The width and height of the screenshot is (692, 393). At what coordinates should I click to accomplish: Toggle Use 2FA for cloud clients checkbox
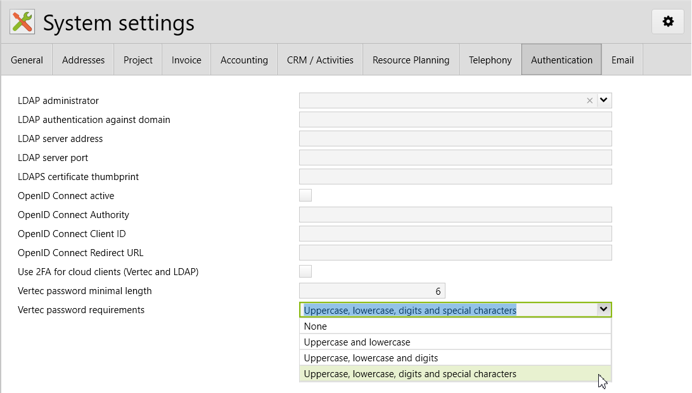click(x=305, y=271)
